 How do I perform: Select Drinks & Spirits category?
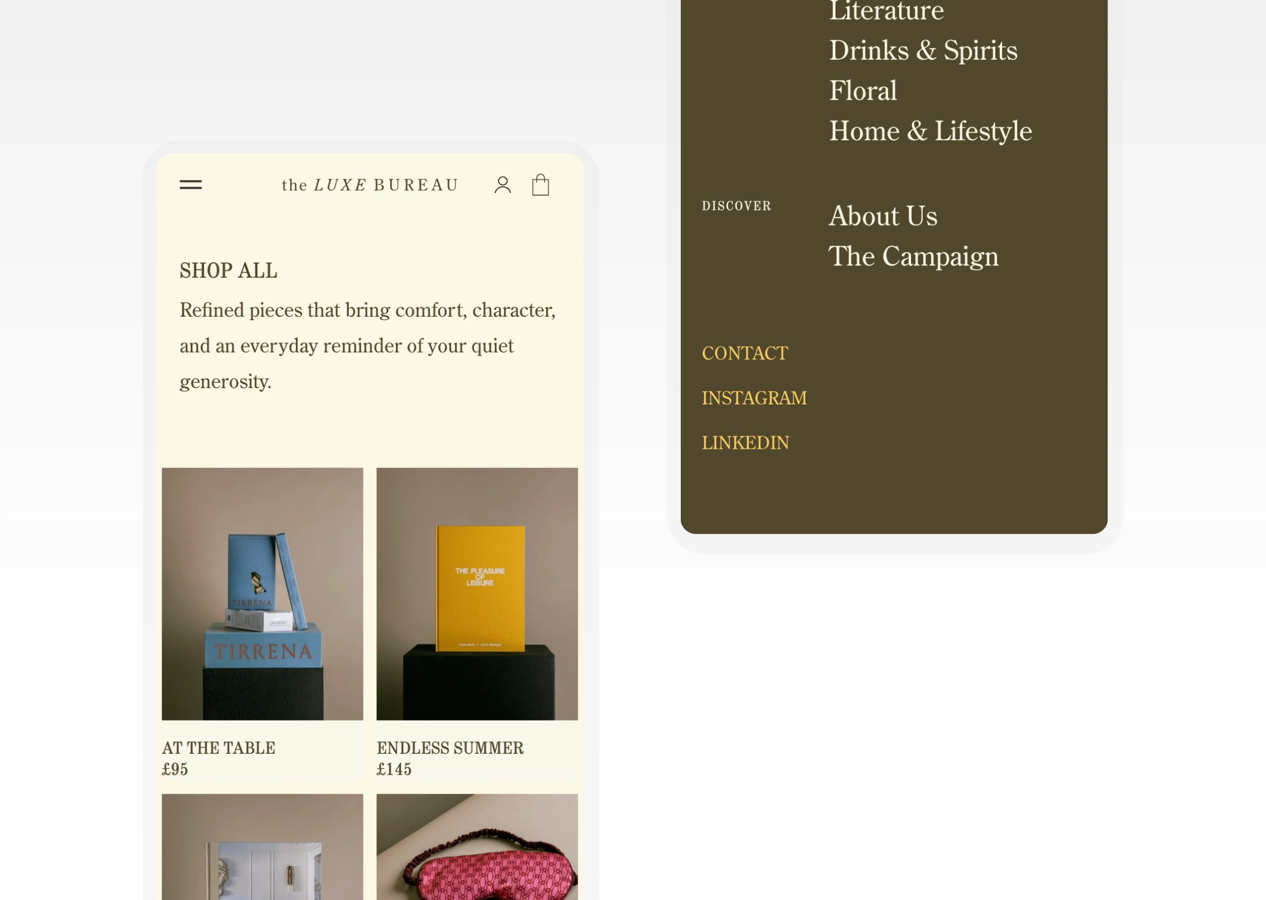[x=923, y=51]
